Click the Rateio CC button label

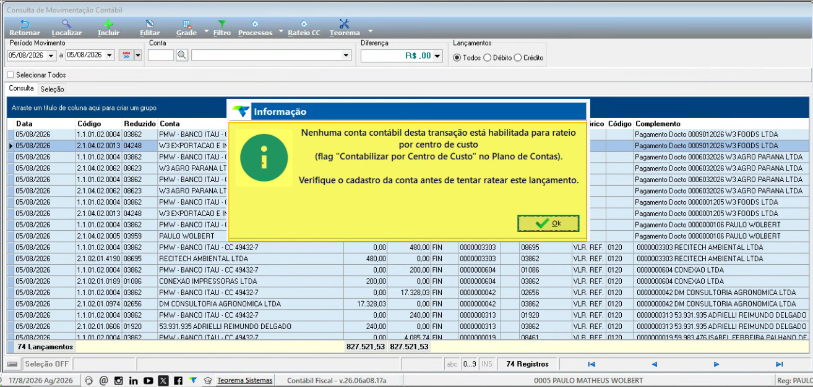coord(304,33)
